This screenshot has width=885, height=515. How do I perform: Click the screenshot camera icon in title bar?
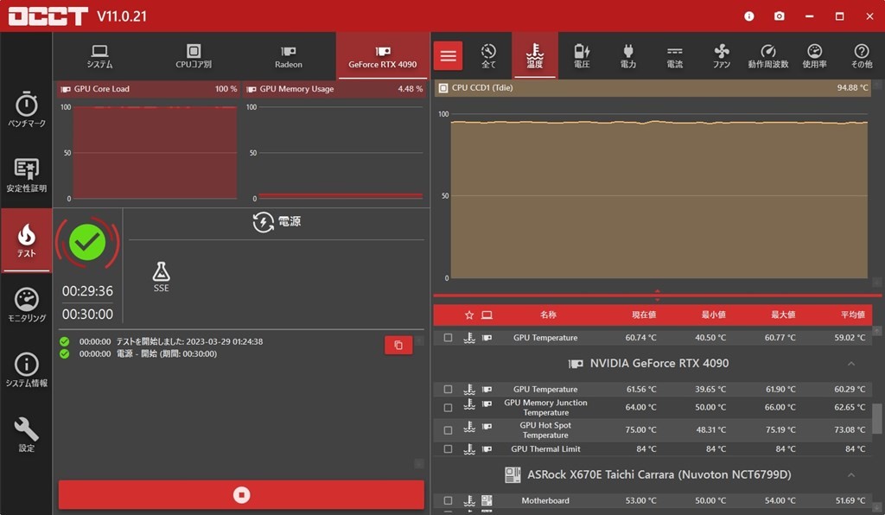[779, 16]
